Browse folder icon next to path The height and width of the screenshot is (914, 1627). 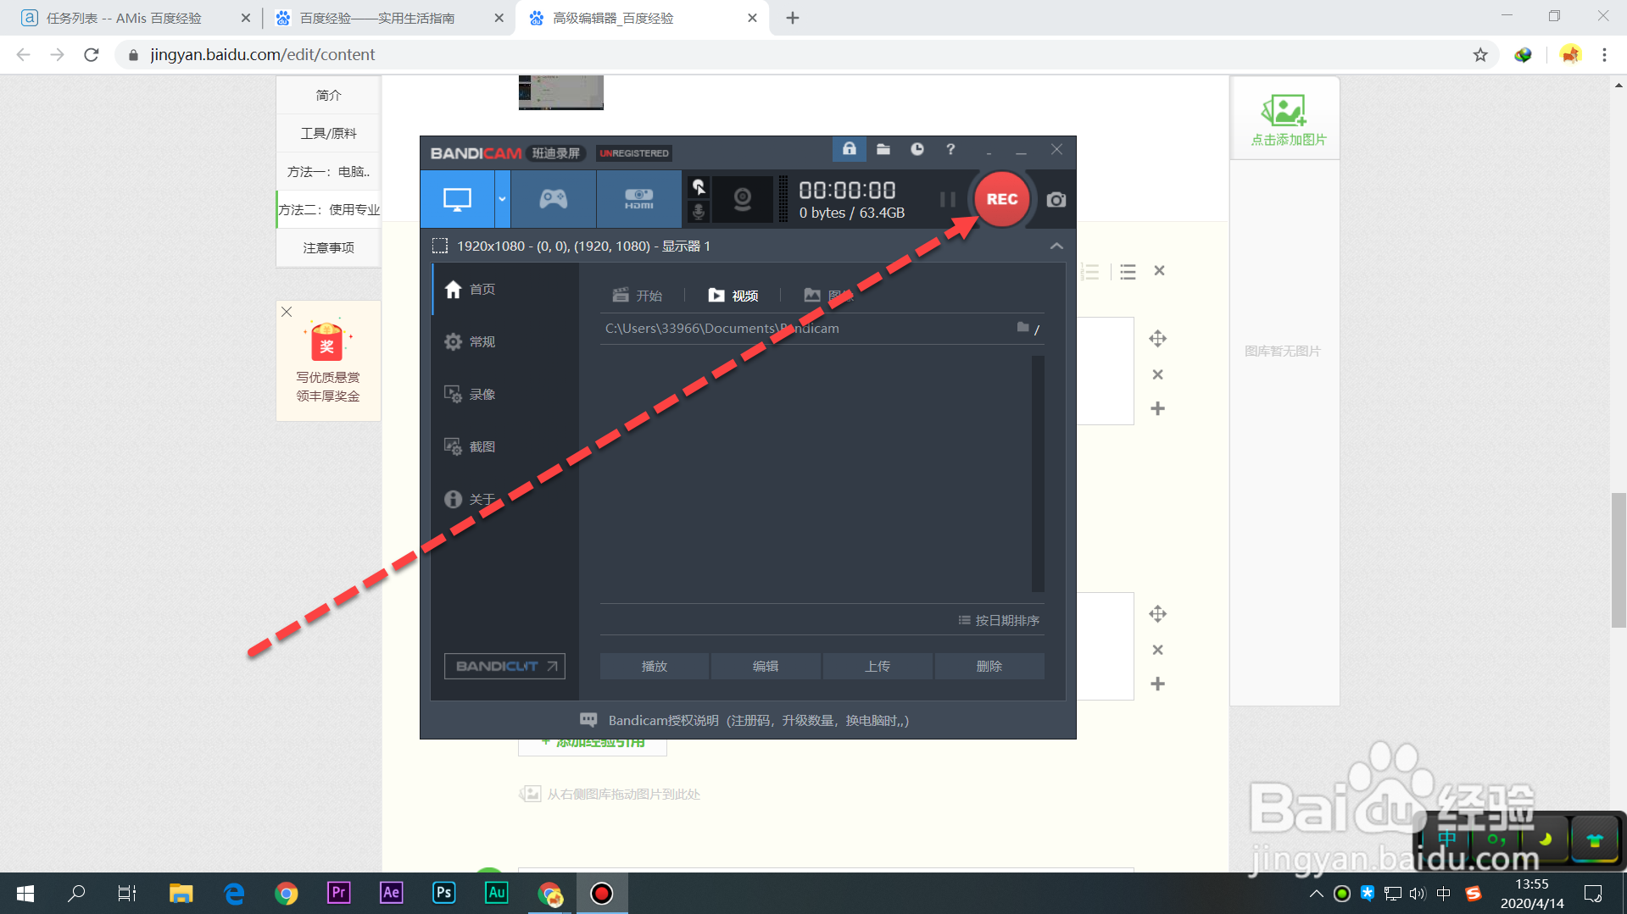coord(1023,327)
